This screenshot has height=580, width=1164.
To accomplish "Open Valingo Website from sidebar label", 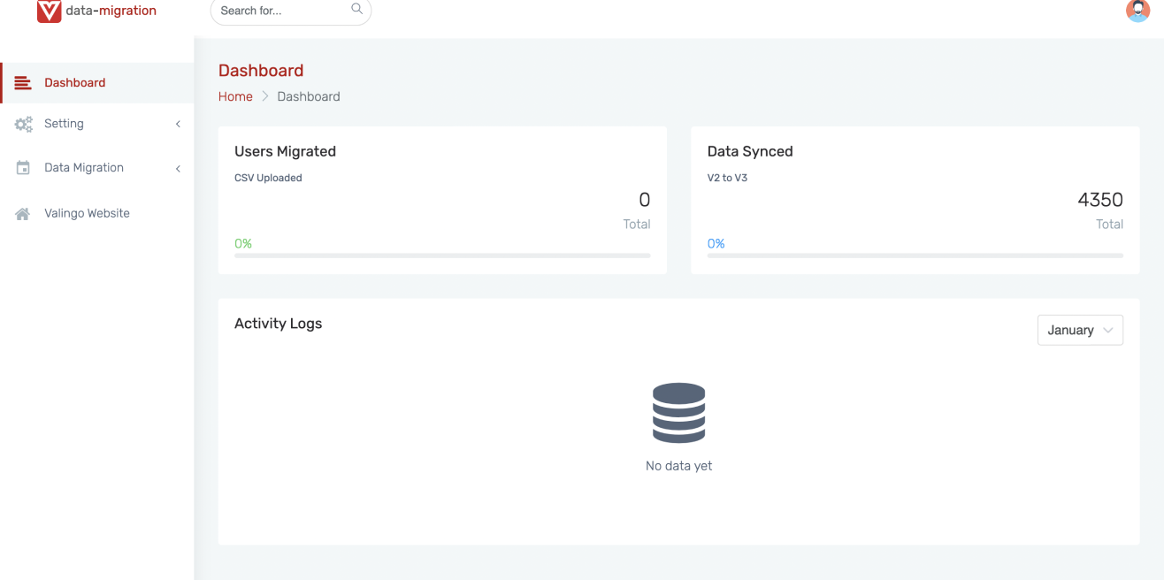I will point(87,214).
